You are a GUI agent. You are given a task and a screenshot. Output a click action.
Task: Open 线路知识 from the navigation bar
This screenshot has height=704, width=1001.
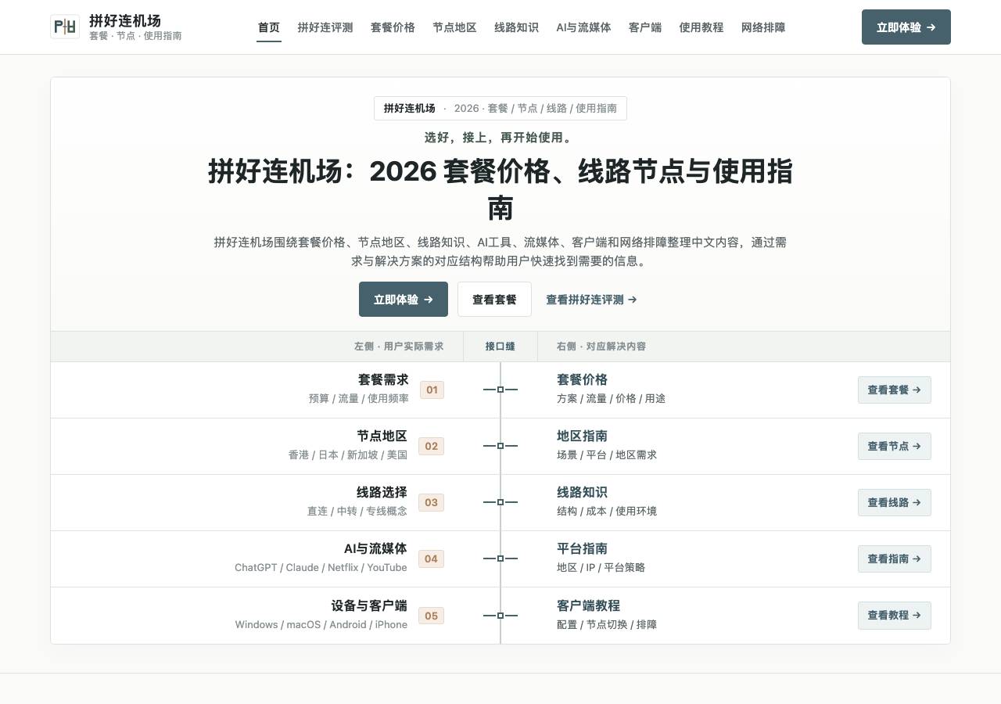click(x=516, y=27)
